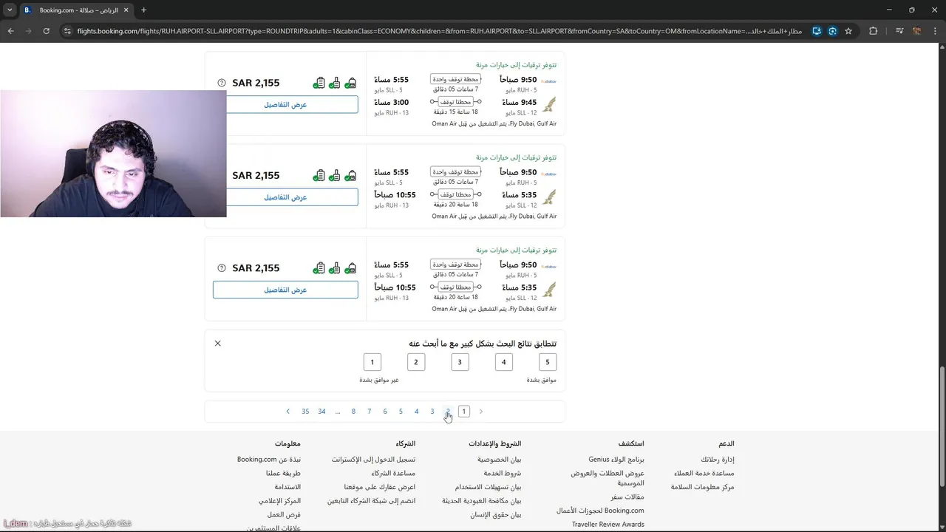
Task: Rate search results with score 3
Action: 460,362
